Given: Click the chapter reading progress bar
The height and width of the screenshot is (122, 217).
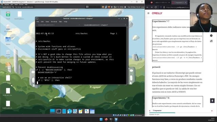Looking at the screenshot, I should [181, 113].
